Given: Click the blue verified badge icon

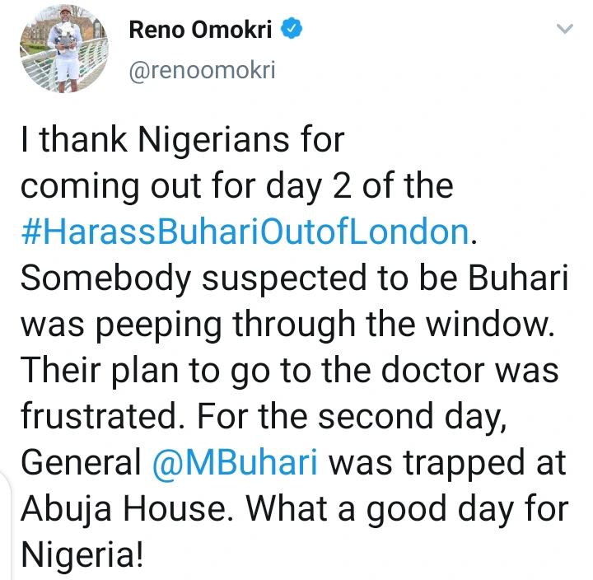Looking at the screenshot, I should (294, 31).
